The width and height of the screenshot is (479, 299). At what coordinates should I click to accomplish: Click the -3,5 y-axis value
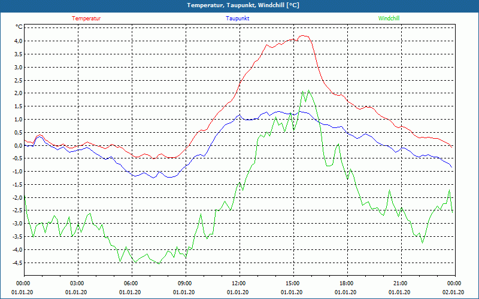pos(17,237)
